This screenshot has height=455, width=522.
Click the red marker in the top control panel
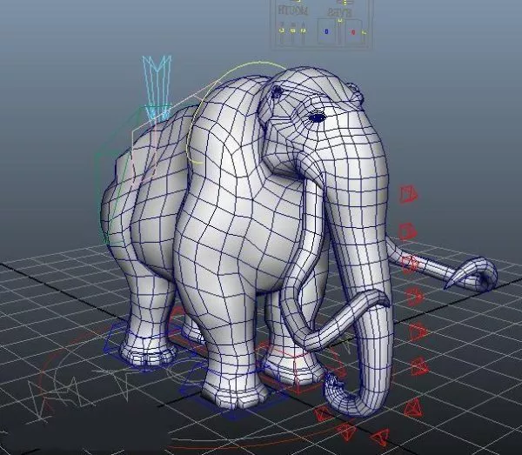coord(353,32)
